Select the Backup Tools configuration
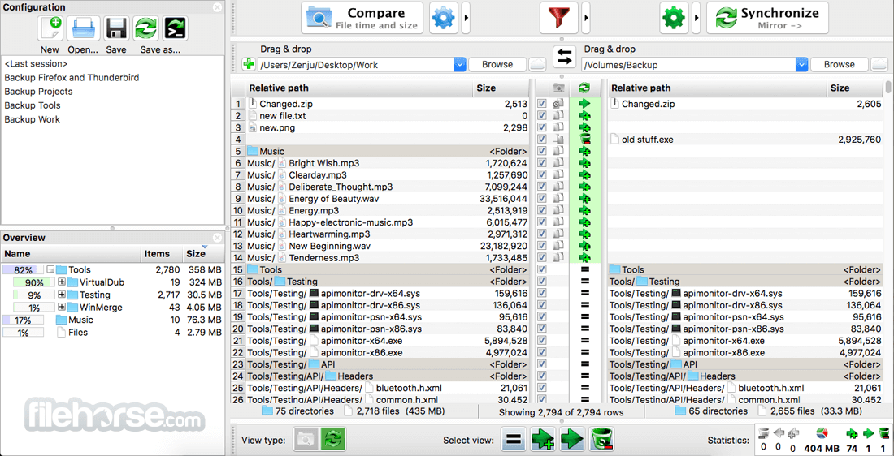The height and width of the screenshot is (456, 894). click(x=32, y=105)
